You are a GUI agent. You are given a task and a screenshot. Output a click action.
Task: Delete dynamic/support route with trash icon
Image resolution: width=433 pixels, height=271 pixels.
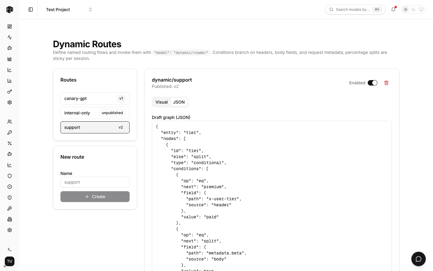[x=386, y=83]
